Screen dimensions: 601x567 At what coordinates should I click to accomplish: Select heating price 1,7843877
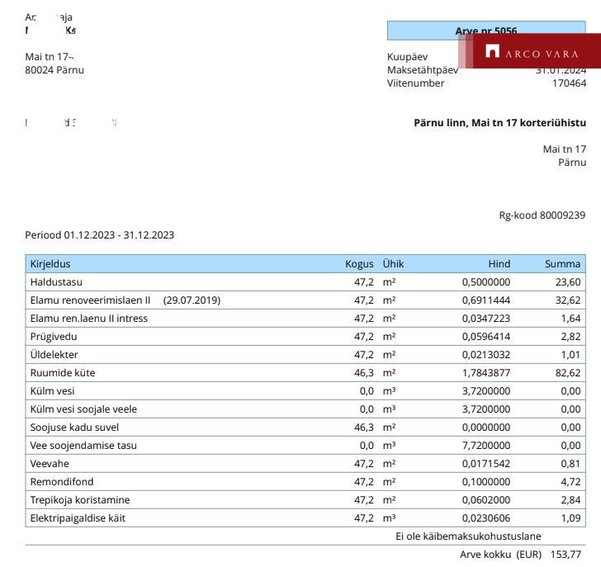click(x=486, y=373)
